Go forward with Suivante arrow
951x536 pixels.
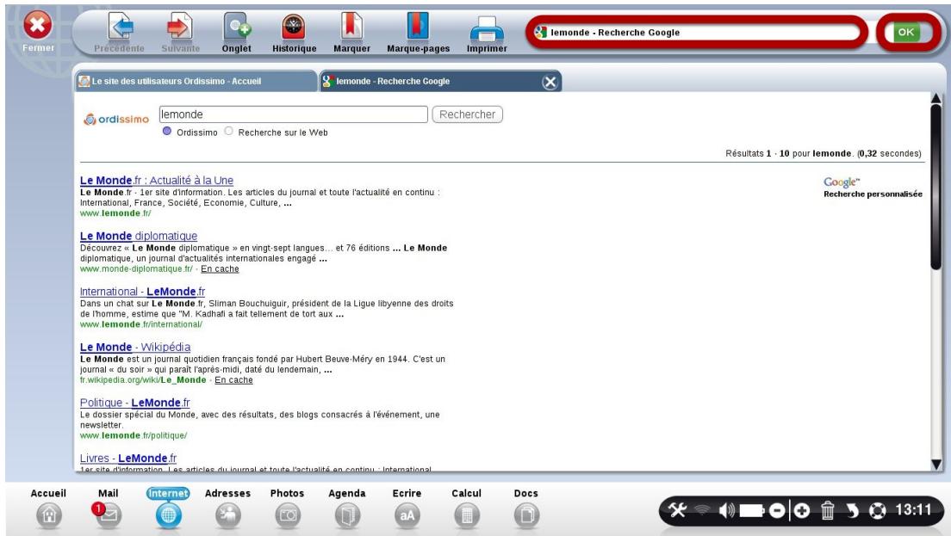tap(179, 28)
